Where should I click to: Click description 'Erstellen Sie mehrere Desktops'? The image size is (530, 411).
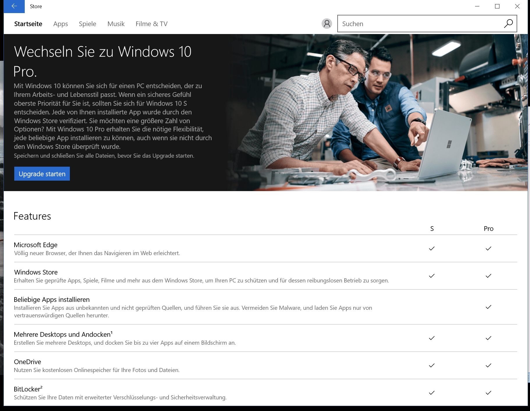125,343
